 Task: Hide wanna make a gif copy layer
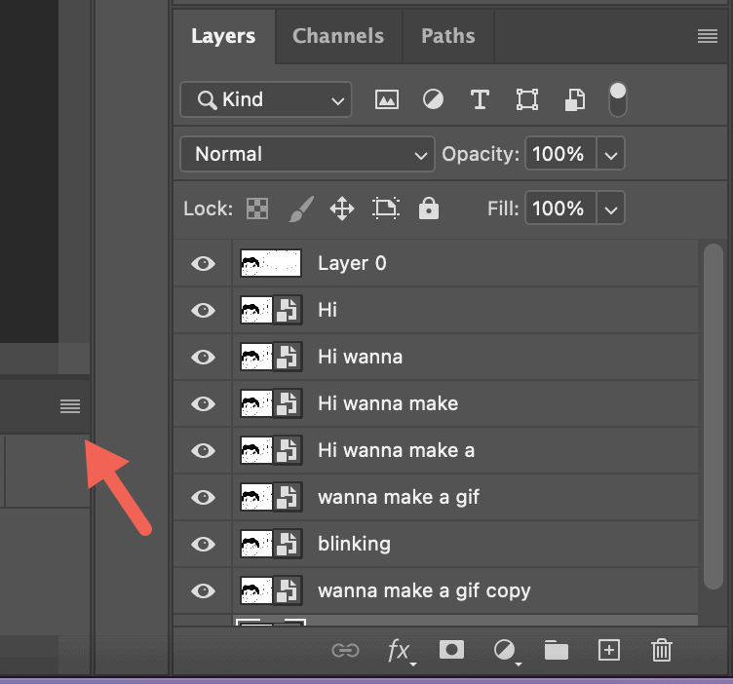[x=203, y=591]
